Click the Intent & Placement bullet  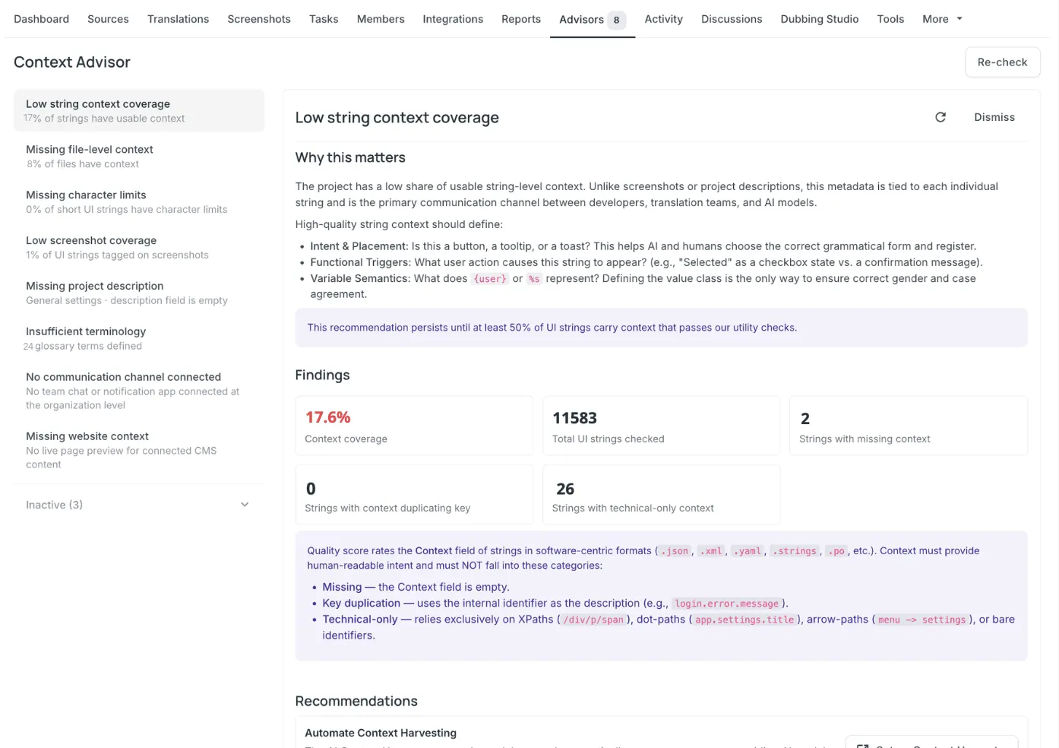tap(643, 246)
